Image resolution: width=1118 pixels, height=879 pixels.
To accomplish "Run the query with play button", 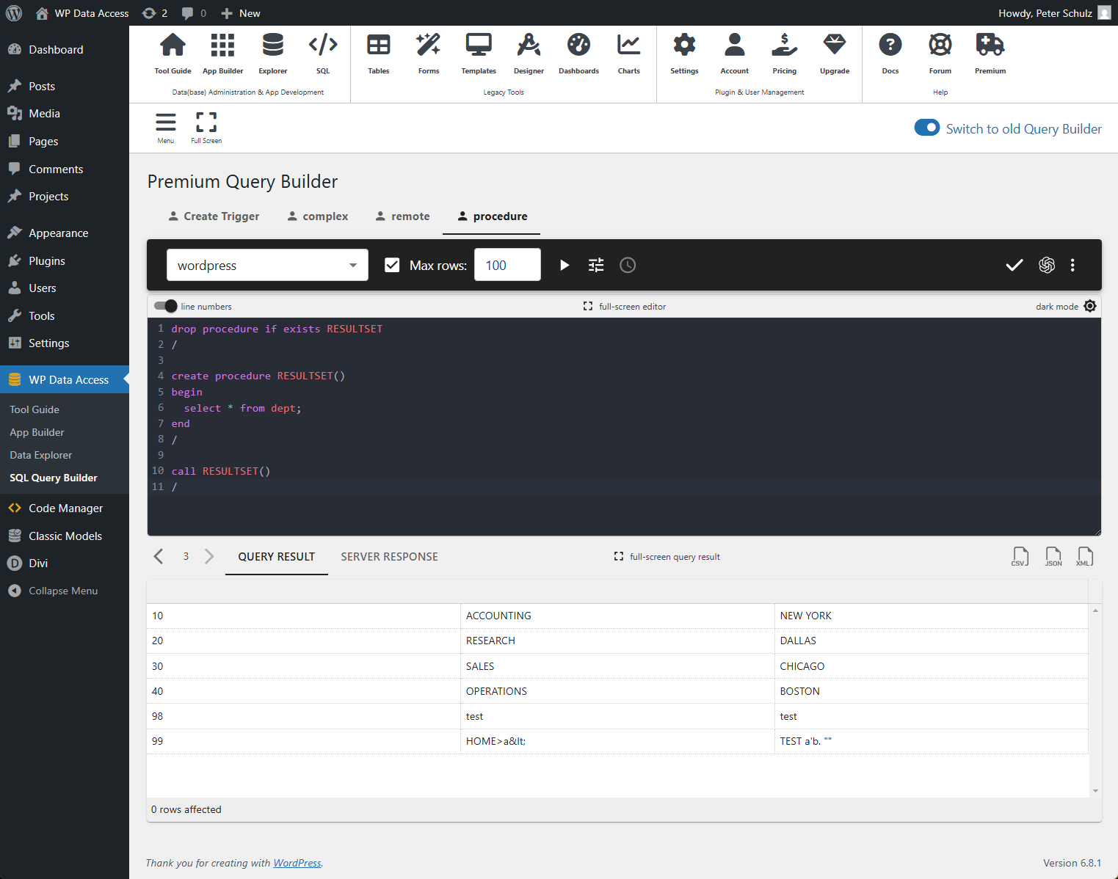I will click(565, 265).
